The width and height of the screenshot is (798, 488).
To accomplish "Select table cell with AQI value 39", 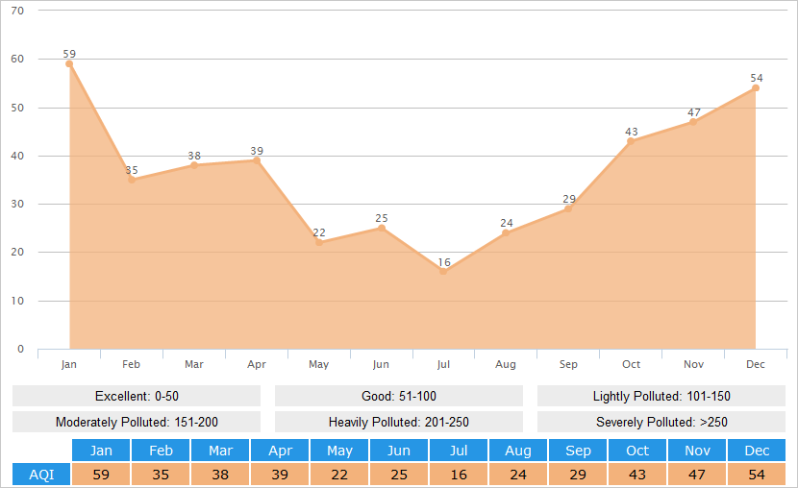I will [280, 475].
